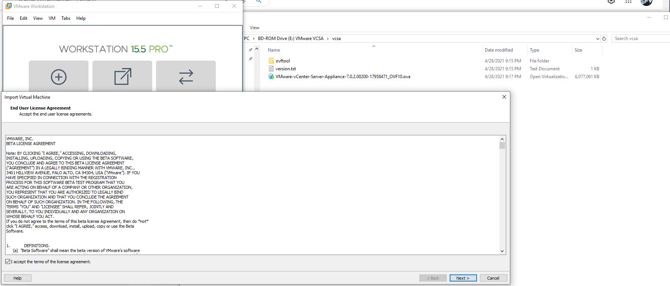Select the version.txt document icon

point(271,69)
